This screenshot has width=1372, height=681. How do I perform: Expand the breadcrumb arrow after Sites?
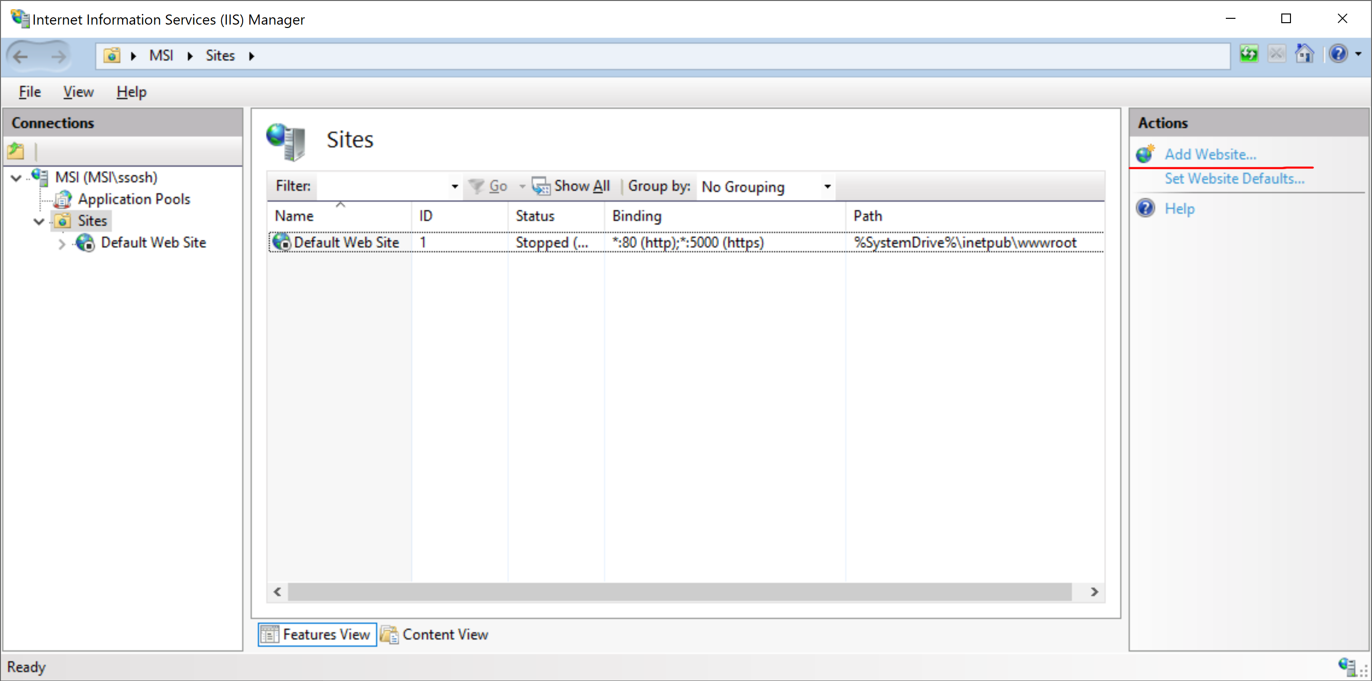(252, 56)
